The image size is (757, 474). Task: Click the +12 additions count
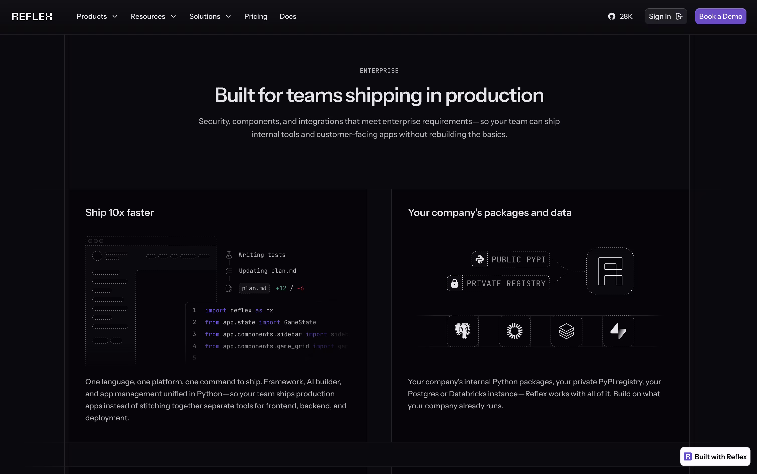click(281, 288)
